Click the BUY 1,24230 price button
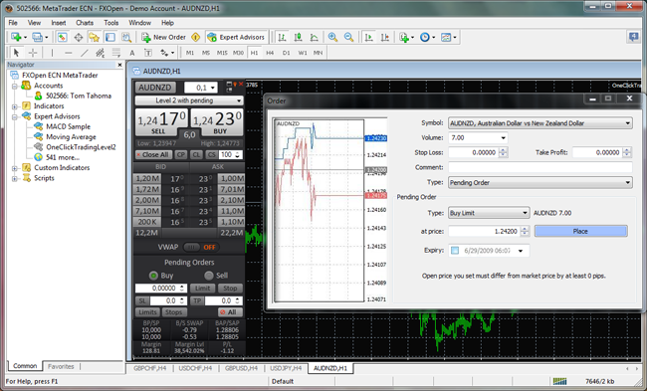The image size is (647, 391). [x=217, y=122]
